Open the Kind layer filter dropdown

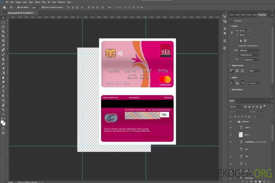236,107
